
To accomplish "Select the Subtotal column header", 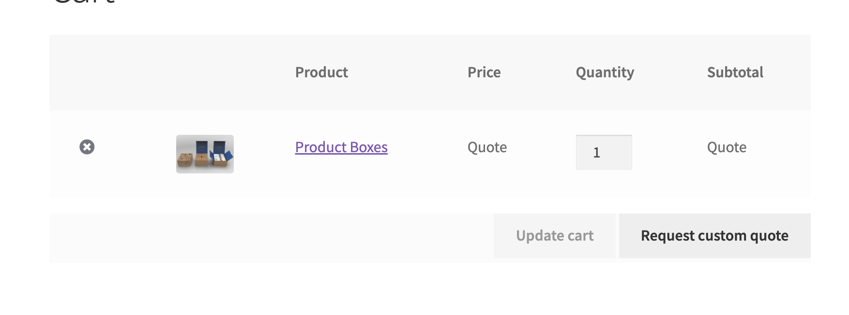I will click(735, 72).
